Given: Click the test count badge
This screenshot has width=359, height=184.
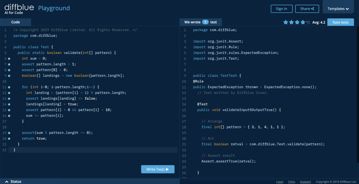Looking at the screenshot, I should click(x=205, y=22).
